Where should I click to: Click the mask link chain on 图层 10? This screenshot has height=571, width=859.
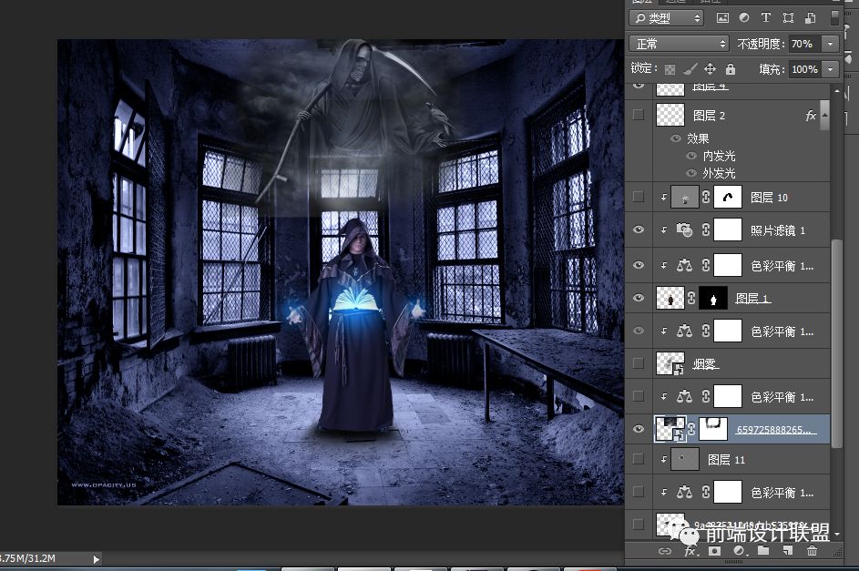[x=706, y=197]
